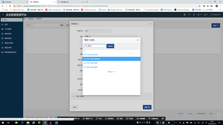223x125 pixels.
Task: Open the Windows Start menu
Action: [x=3, y=123]
